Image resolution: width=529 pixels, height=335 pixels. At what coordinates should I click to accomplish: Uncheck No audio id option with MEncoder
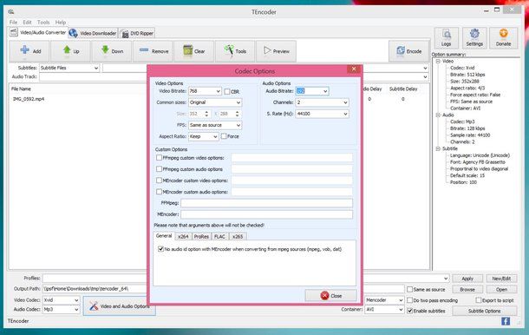(x=160, y=249)
